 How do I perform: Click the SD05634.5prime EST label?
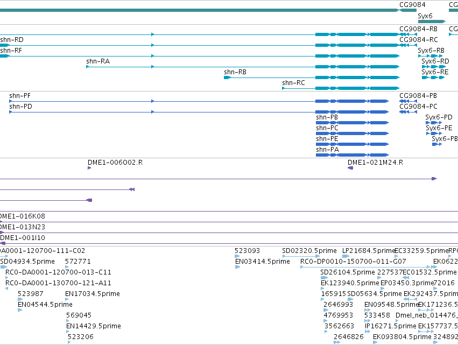click(375, 294)
